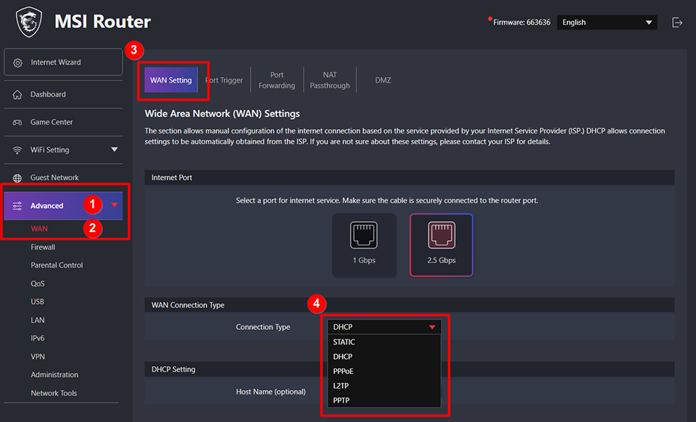This screenshot has width=696, height=422.
Task: Click the MSI dragon shield logo
Action: (x=29, y=22)
